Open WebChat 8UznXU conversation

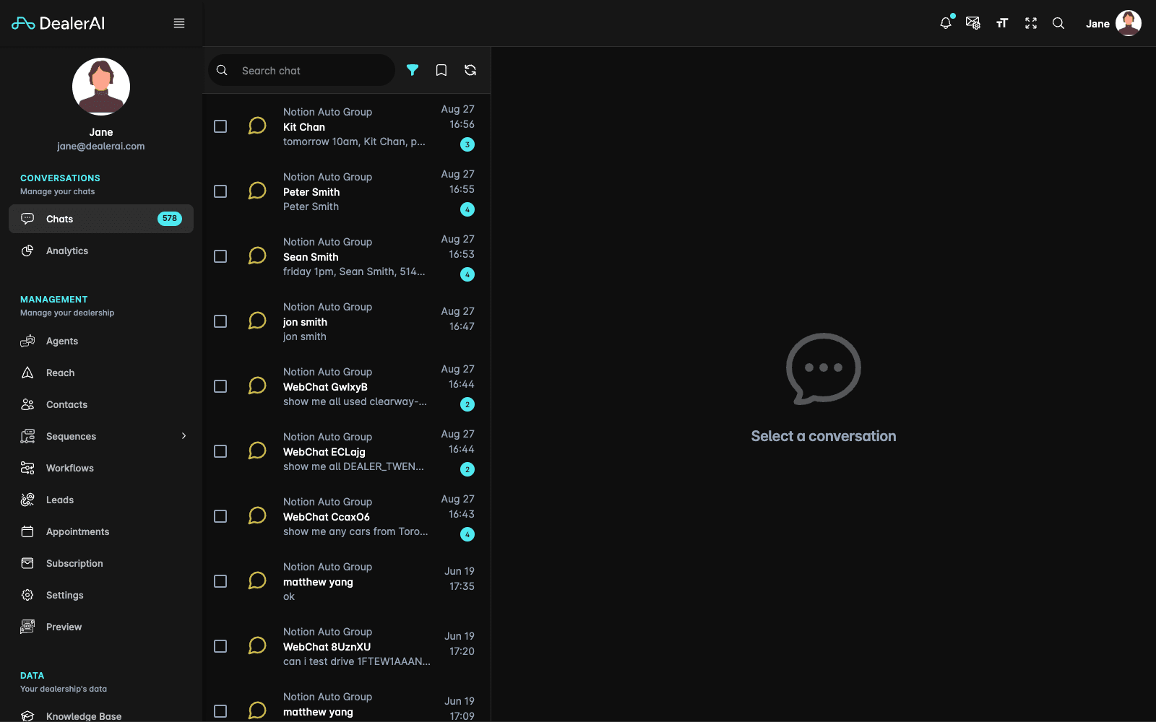347,646
